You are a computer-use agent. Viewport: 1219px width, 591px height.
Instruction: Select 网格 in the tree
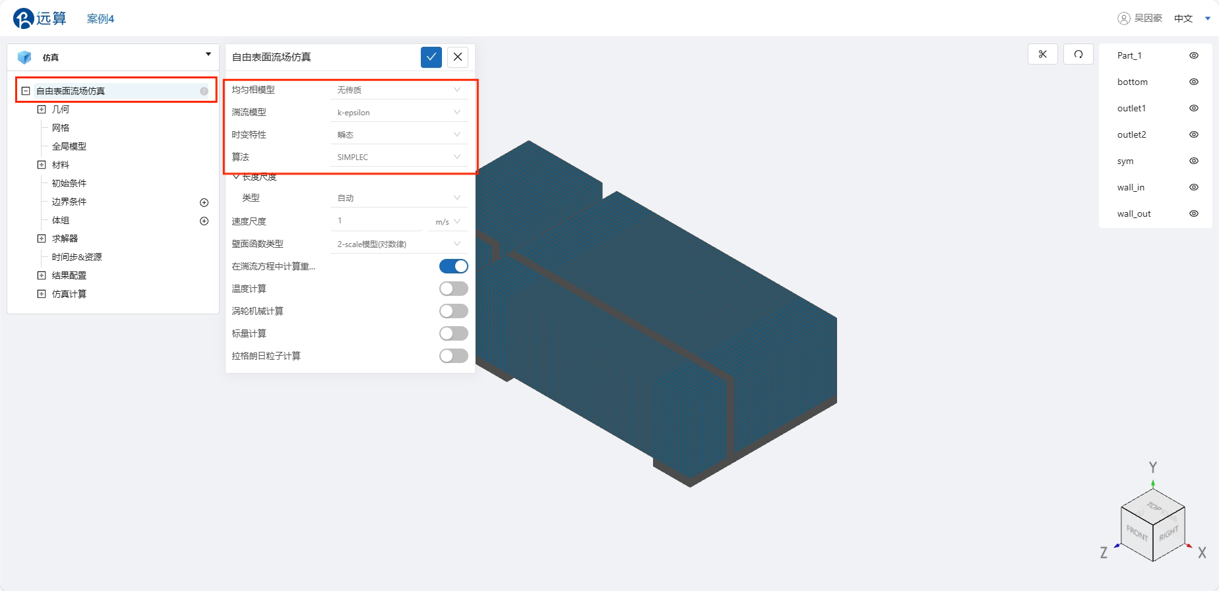click(x=61, y=128)
